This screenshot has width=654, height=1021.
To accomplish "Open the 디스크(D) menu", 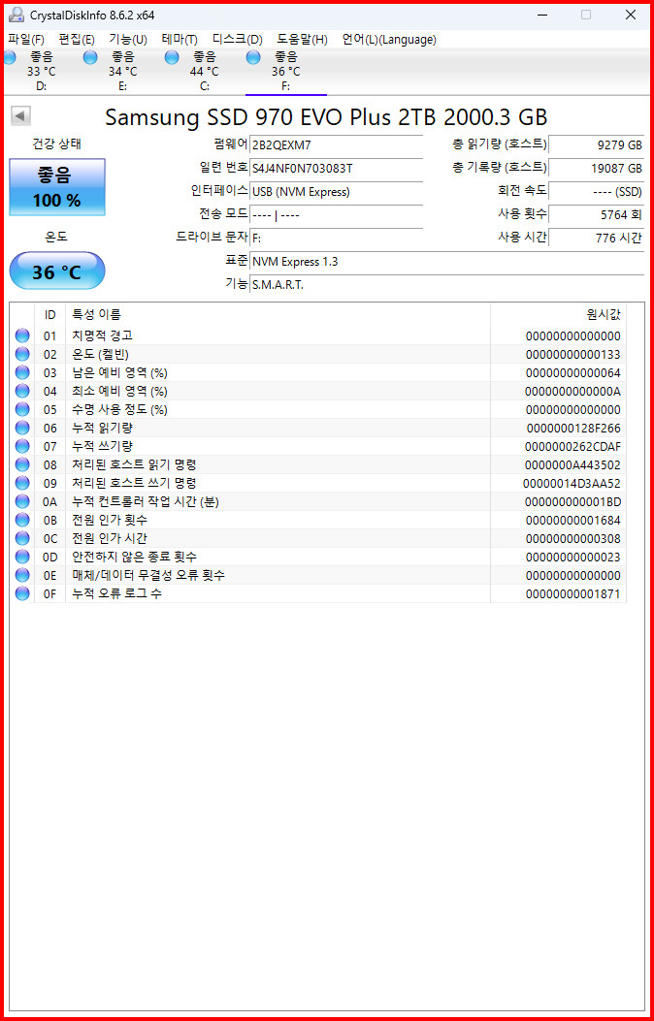I will click(237, 39).
